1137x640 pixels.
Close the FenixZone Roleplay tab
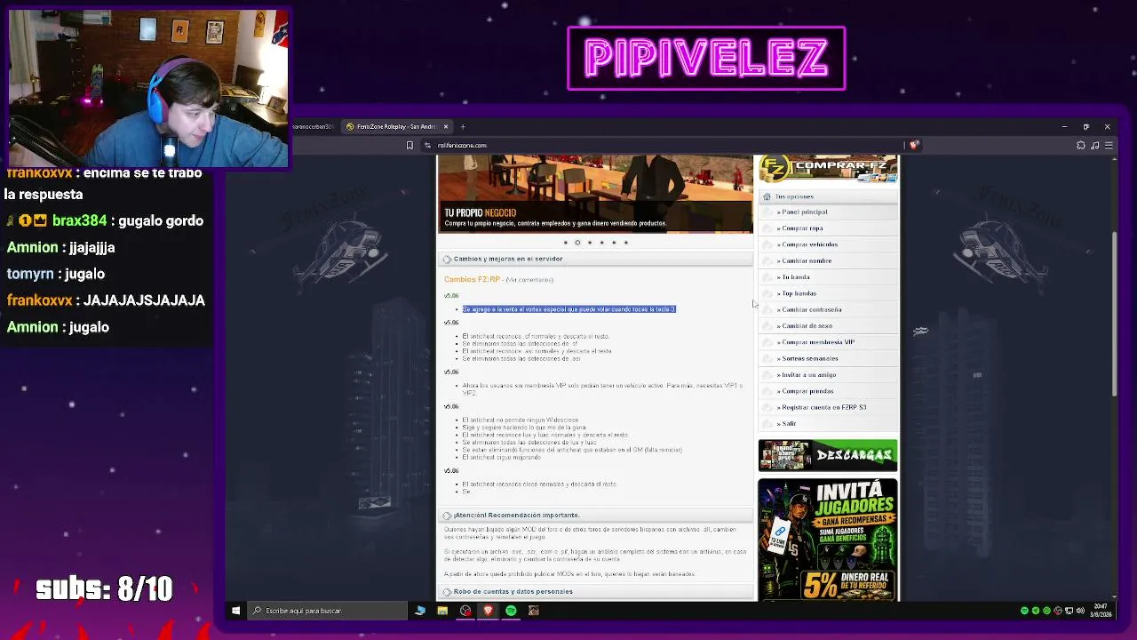[x=446, y=127]
